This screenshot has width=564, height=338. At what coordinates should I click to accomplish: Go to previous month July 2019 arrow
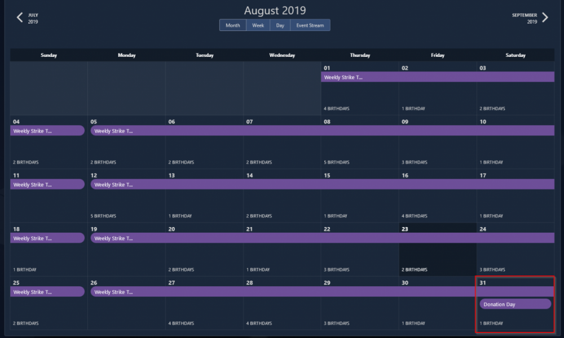(20, 17)
